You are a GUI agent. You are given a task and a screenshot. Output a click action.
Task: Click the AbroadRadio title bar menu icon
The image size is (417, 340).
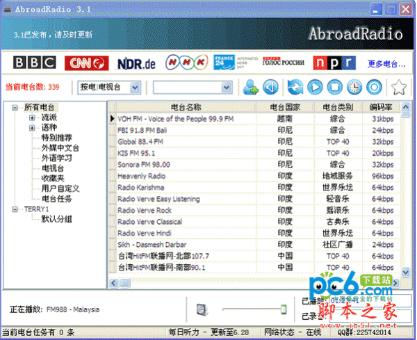(7, 10)
